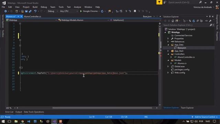This screenshot has height=124, width=220.
Task: Collapse the Models folder
Action: click(x=168, y=60)
